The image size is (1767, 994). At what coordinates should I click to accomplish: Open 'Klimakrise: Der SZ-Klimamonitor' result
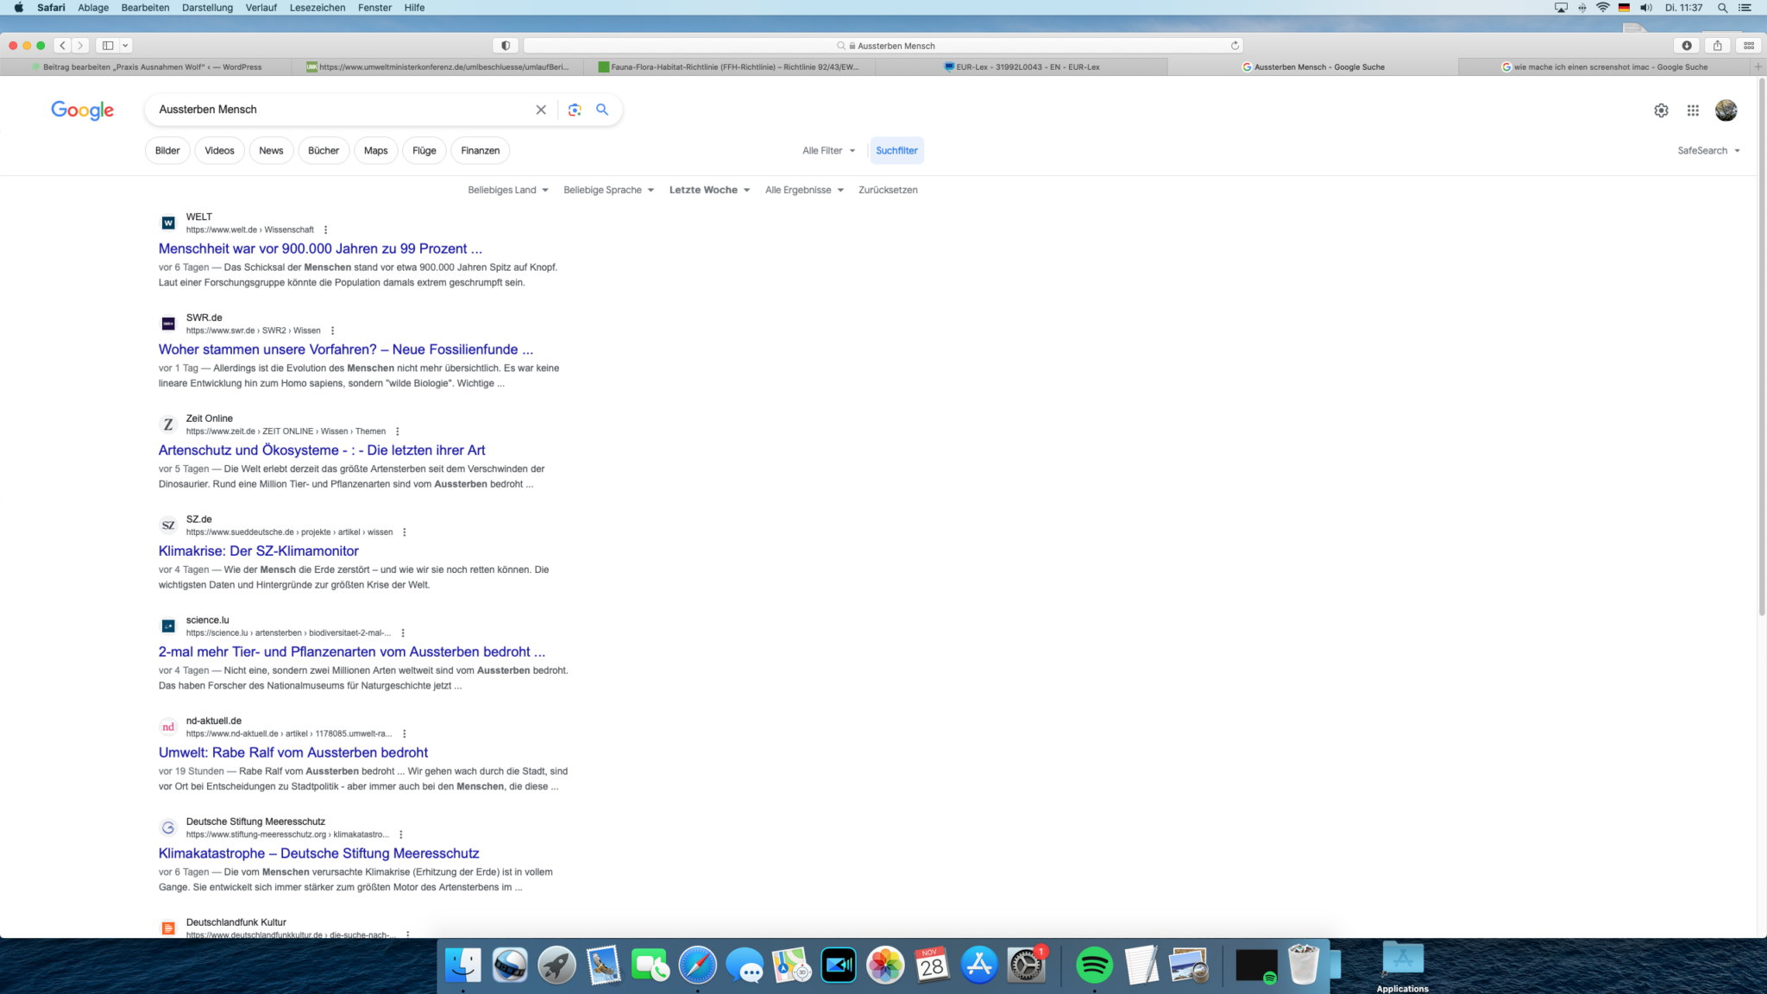tap(258, 550)
